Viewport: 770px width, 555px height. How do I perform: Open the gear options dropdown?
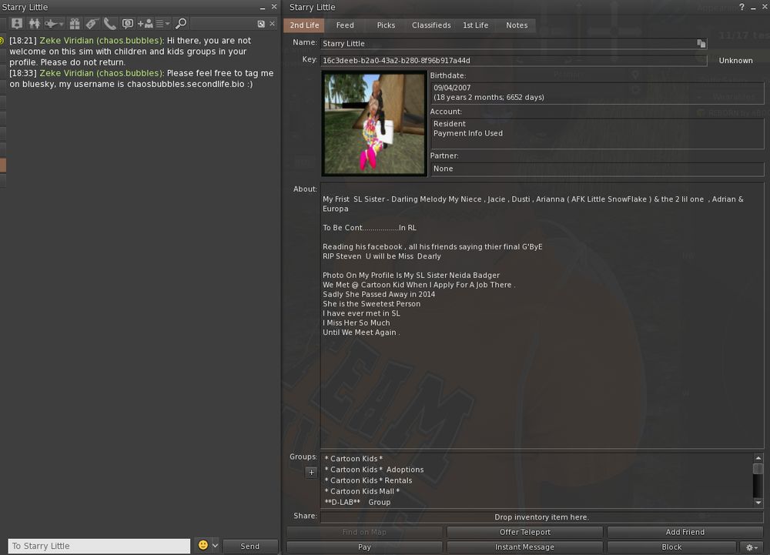coord(752,547)
